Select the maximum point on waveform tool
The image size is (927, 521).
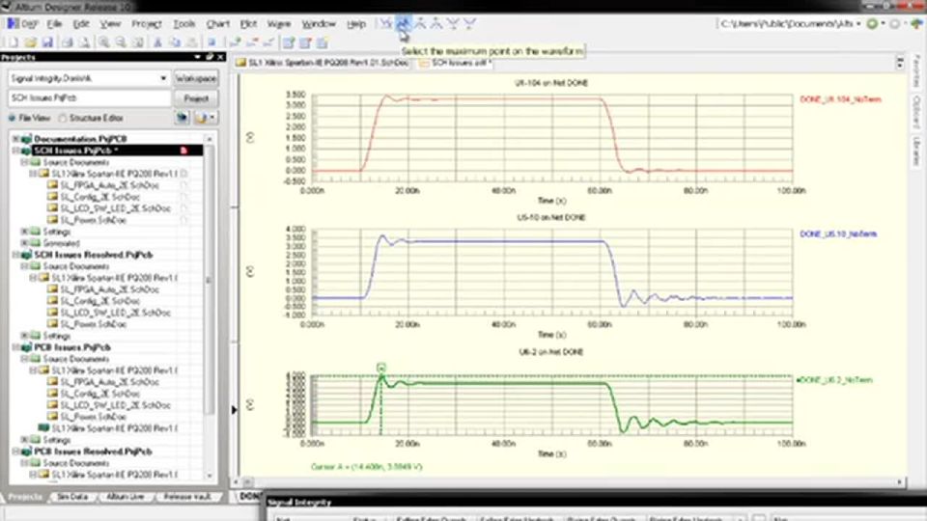[x=404, y=23]
